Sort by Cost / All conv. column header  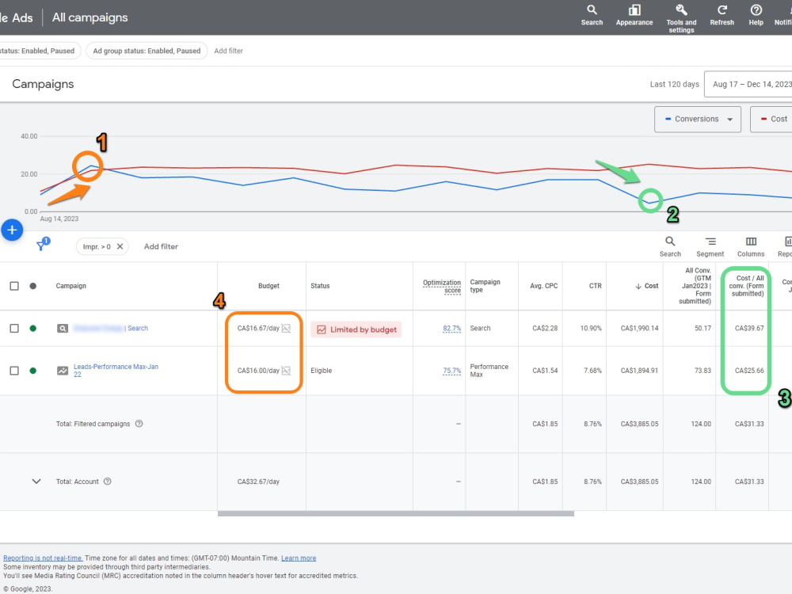coord(746,286)
